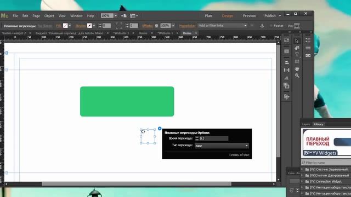Open the Stroke color dropdown arrow
351x197 pixels.
point(94,26)
